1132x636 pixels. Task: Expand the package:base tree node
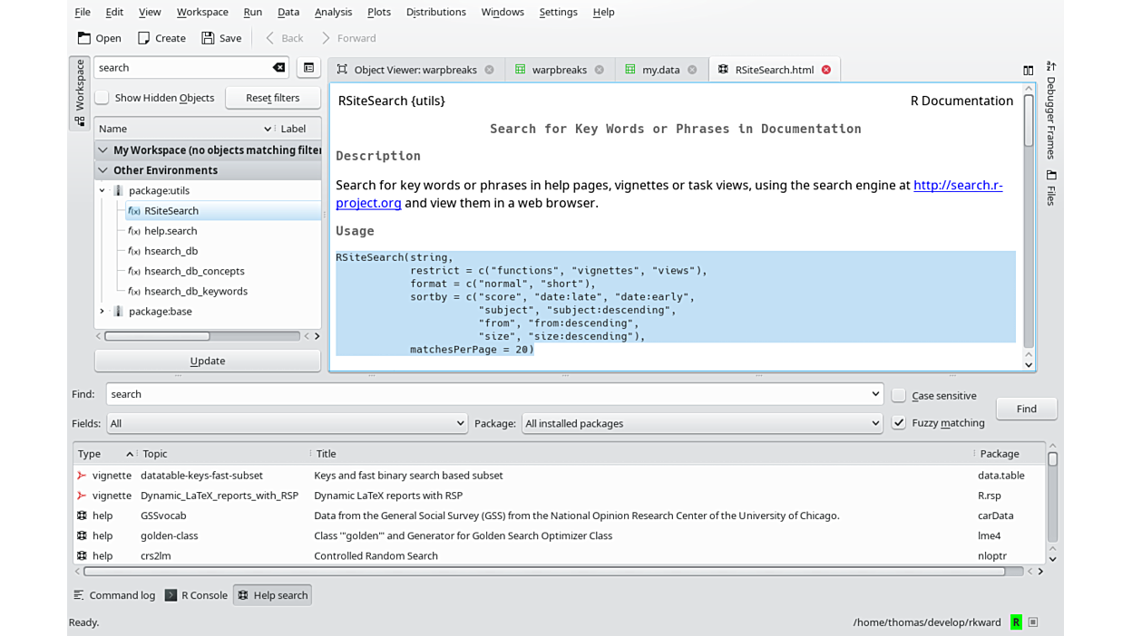point(102,312)
